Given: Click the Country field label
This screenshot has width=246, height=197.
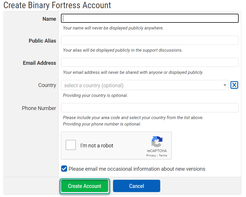Looking at the screenshot, I should (x=47, y=85).
